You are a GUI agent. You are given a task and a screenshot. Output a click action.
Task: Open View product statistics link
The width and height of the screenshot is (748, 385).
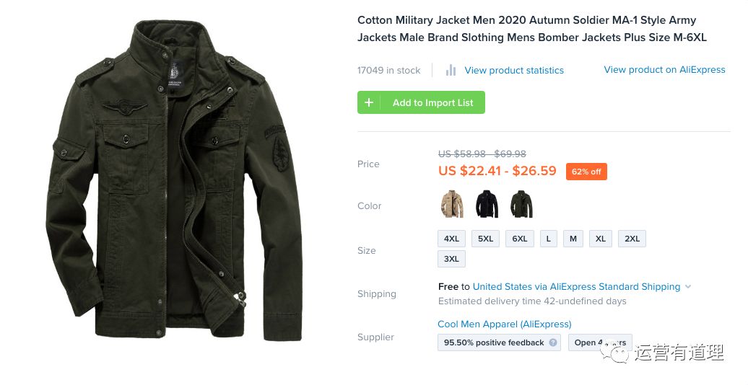point(514,71)
